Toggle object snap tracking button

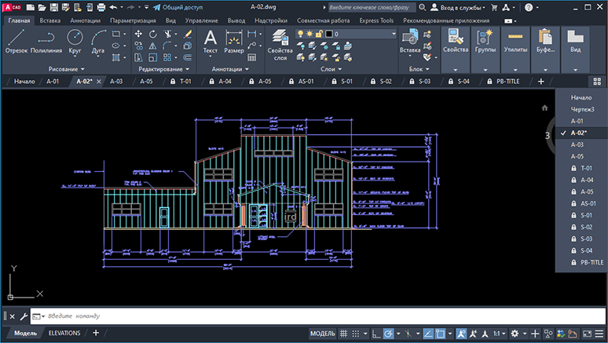click(428, 334)
